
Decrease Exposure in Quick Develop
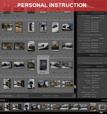coord(92,23)
